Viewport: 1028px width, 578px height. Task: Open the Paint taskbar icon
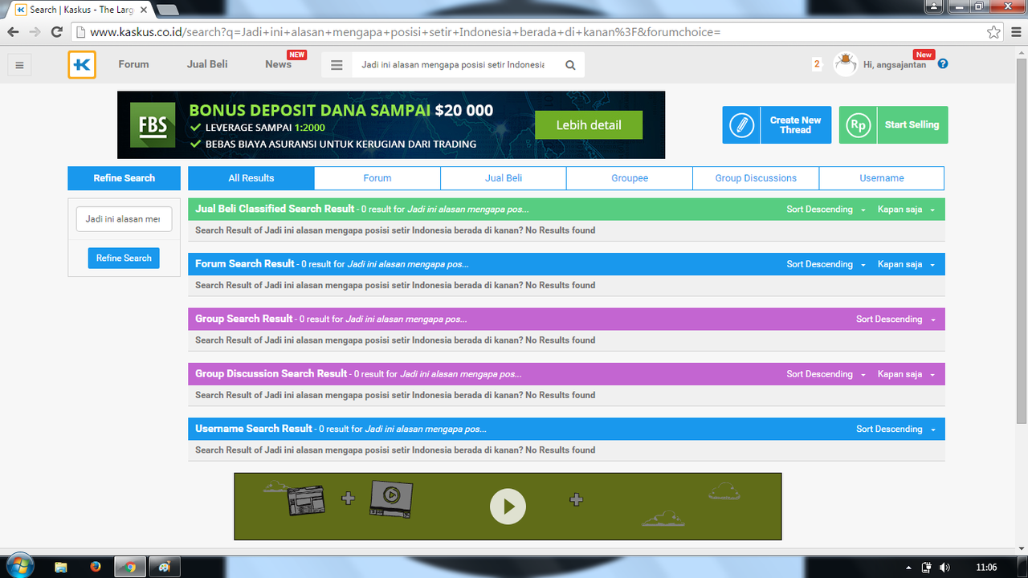click(165, 567)
